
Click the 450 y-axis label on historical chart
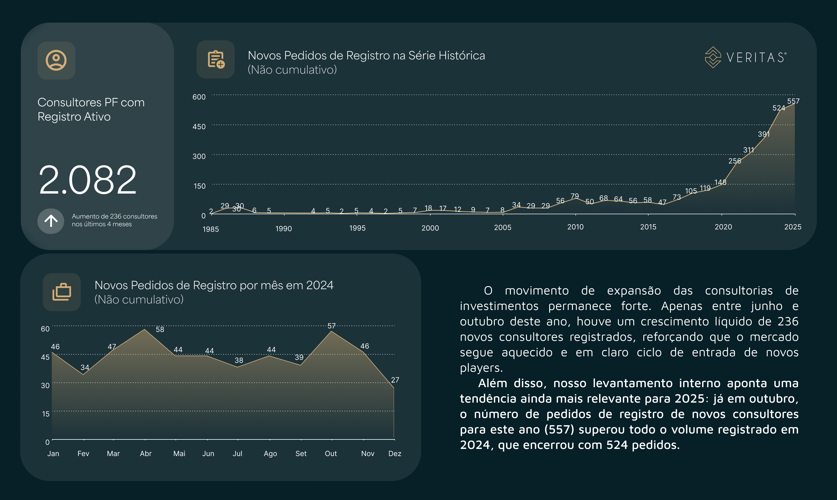pyautogui.click(x=199, y=127)
